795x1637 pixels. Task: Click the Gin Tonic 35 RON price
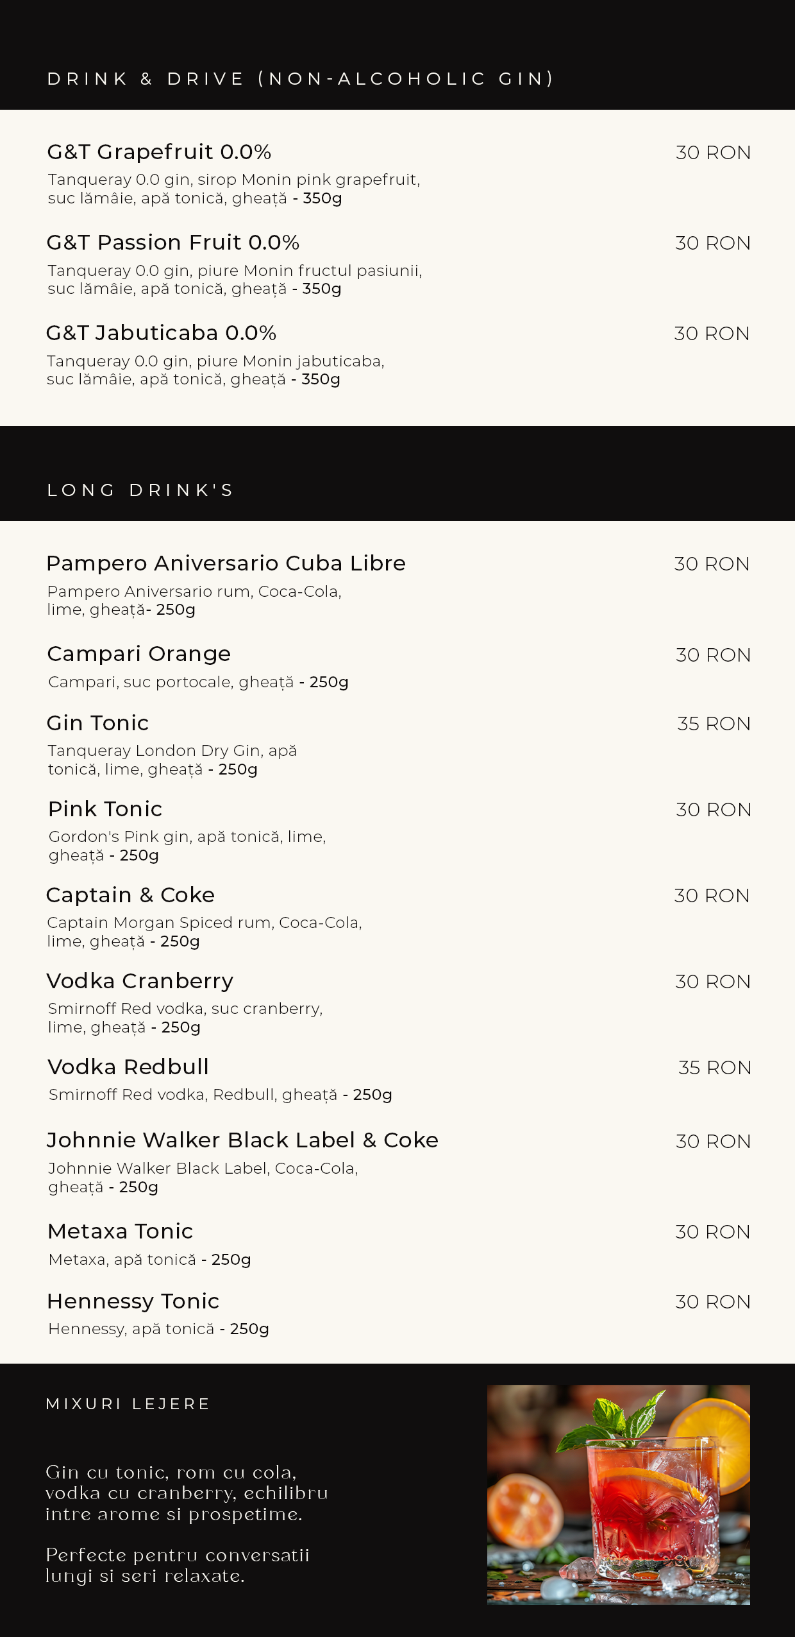[714, 724]
